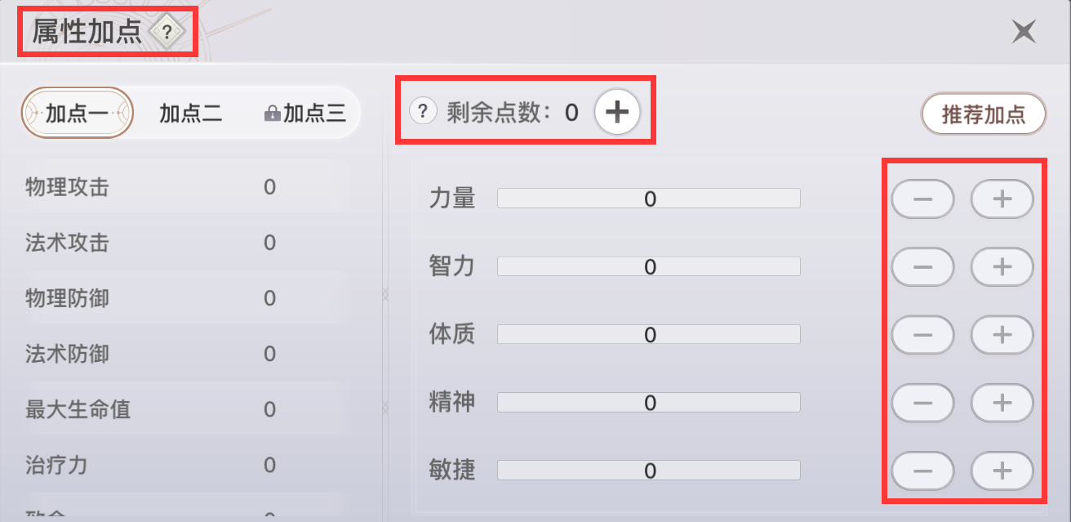Increase 力量 with its plus button
The width and height of the screenshot is (1071, 522).
[x=1002, y=199]
